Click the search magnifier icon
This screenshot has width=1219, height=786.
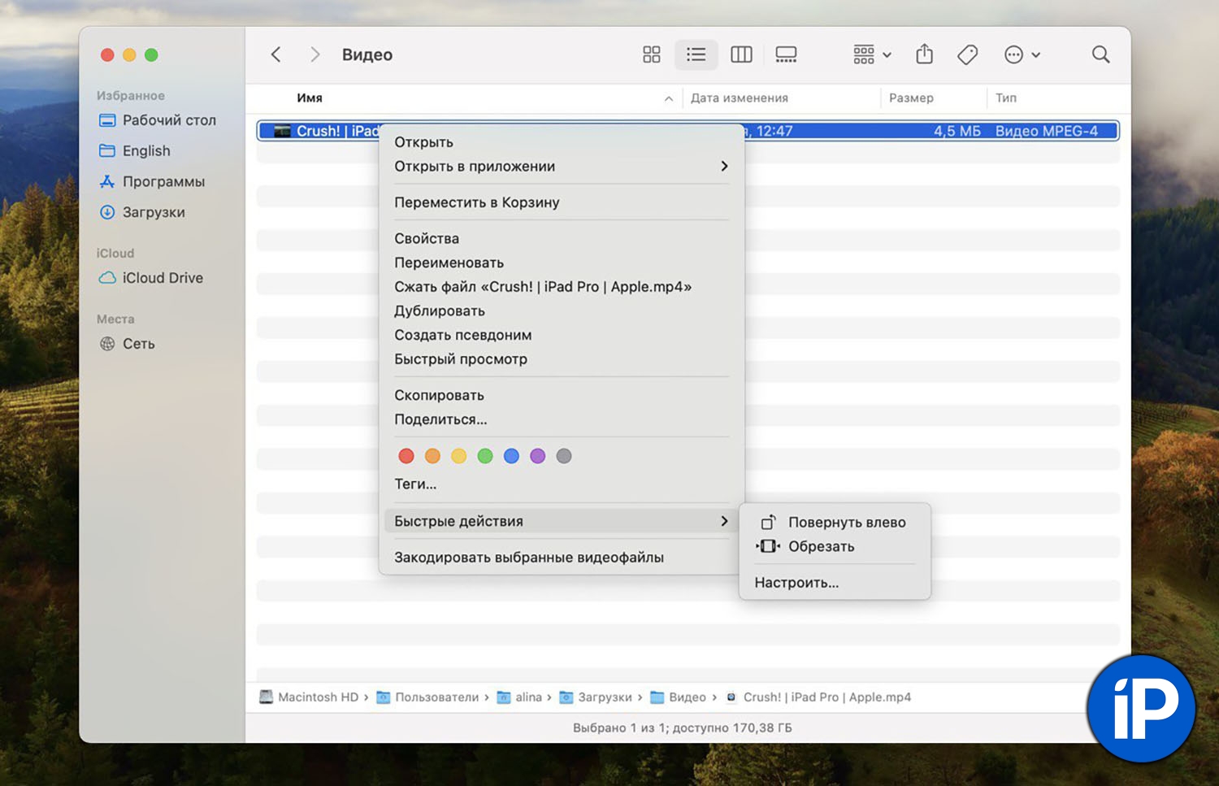[x=1100, y=54]
